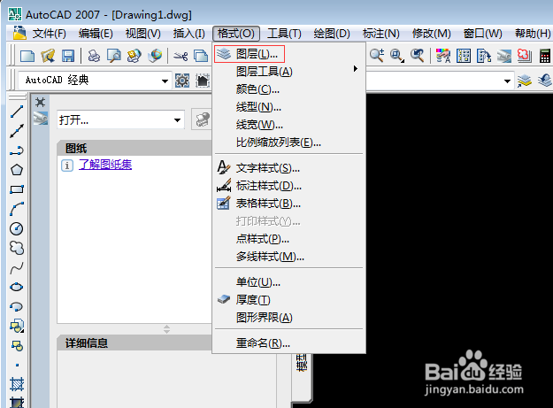Select the Rectangle tool
Image resolution: width=553 pixels, height=408 pixels.
(17, 189)
